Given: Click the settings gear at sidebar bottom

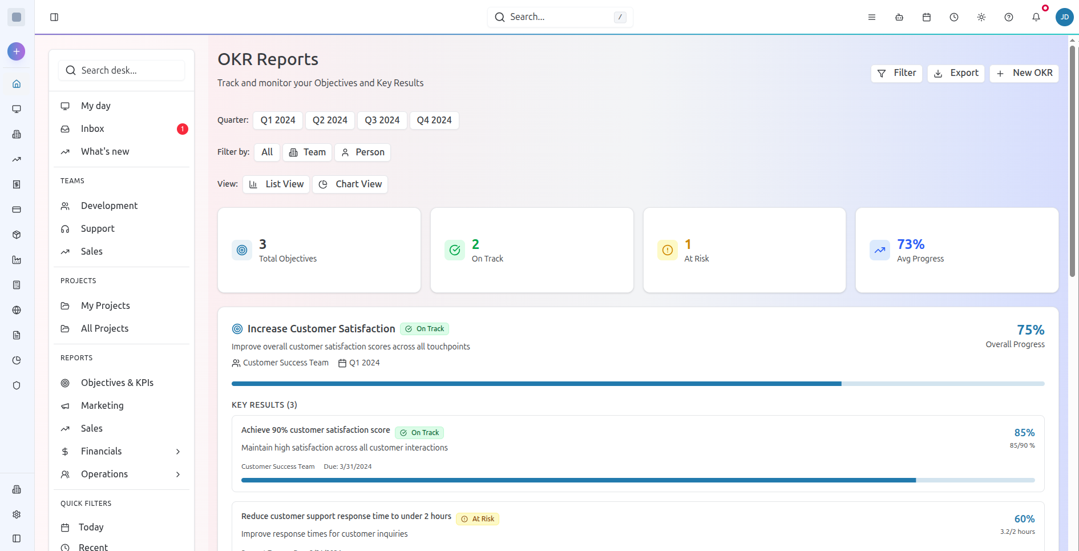Looking at the screenshot, I should [17, 514].
